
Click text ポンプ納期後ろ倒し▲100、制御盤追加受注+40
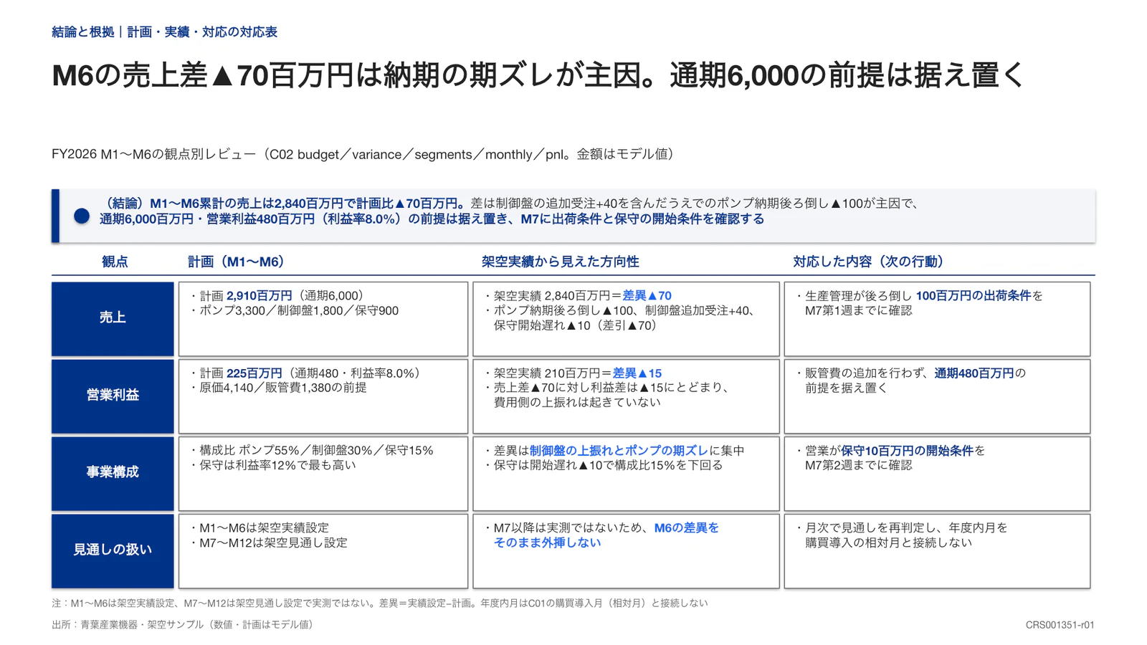pos(624,311)
